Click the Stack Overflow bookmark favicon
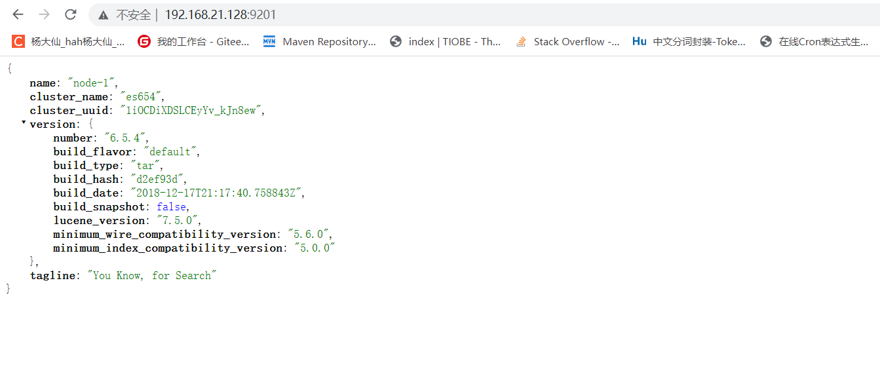Viewport: 880px width, 382px height. click(521, 41)
